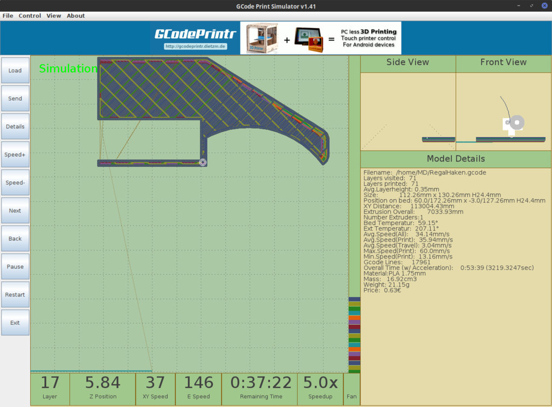The width and height of the screenshot is (552, 407).
Task: Click the extruder icon in Front View
Action: coord(513,124)
